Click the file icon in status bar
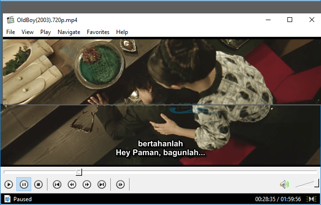The height and width of the screenshot is (205, 321). click(x=7, y=199)
